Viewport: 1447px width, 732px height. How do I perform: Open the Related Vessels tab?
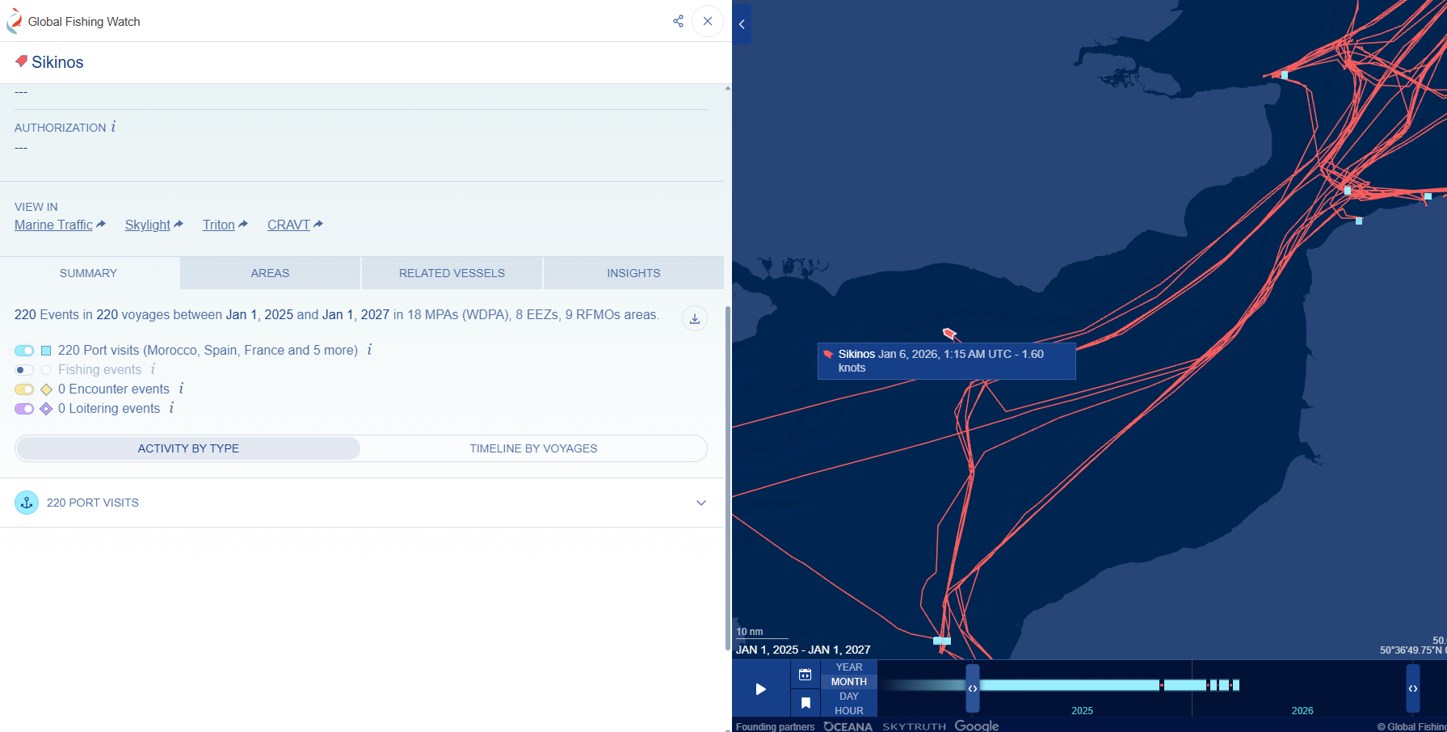[452, 273]
